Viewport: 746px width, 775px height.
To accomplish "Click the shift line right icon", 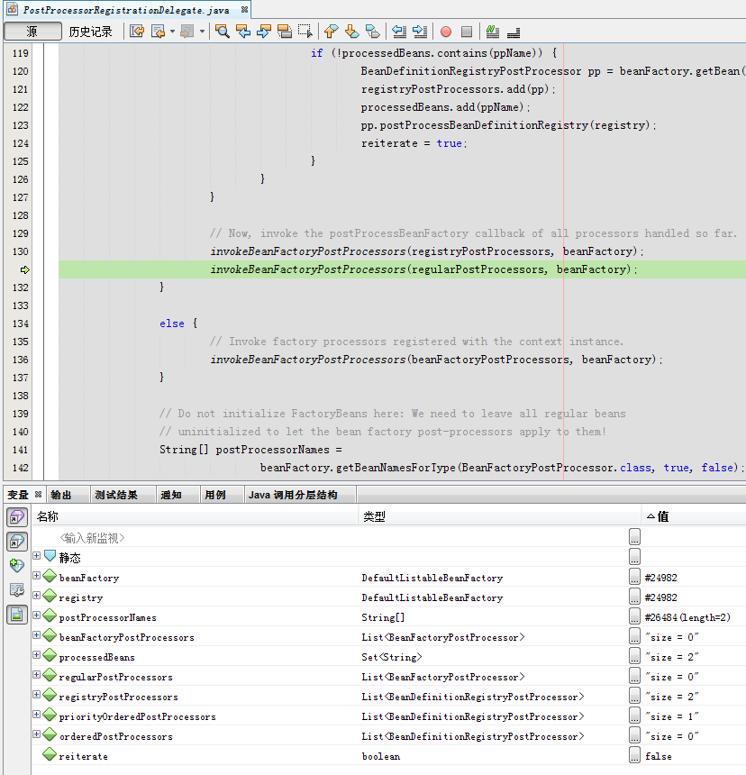I will [x=420, y=32].
